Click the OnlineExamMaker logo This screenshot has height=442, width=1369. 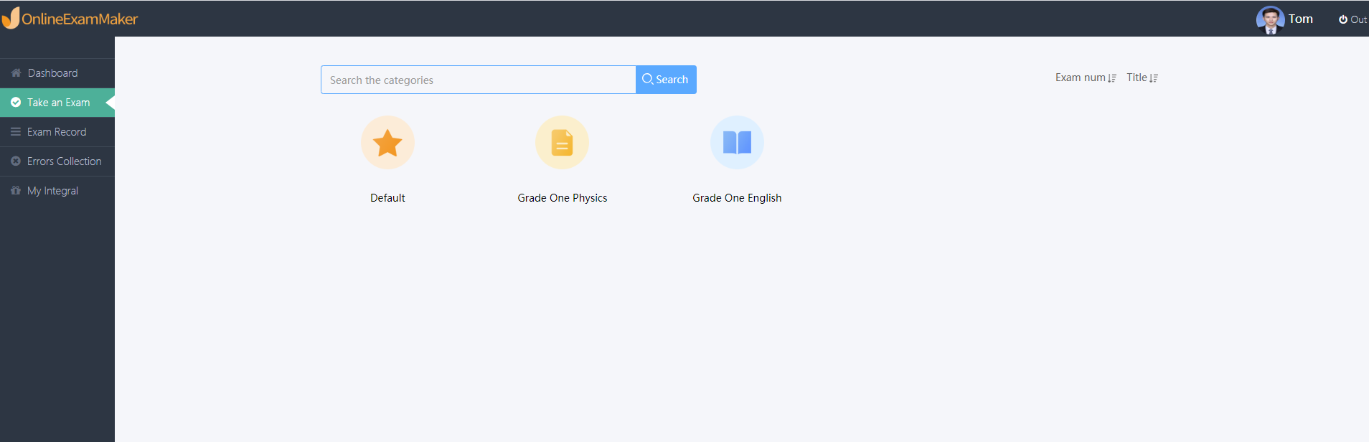click(70, 19)
